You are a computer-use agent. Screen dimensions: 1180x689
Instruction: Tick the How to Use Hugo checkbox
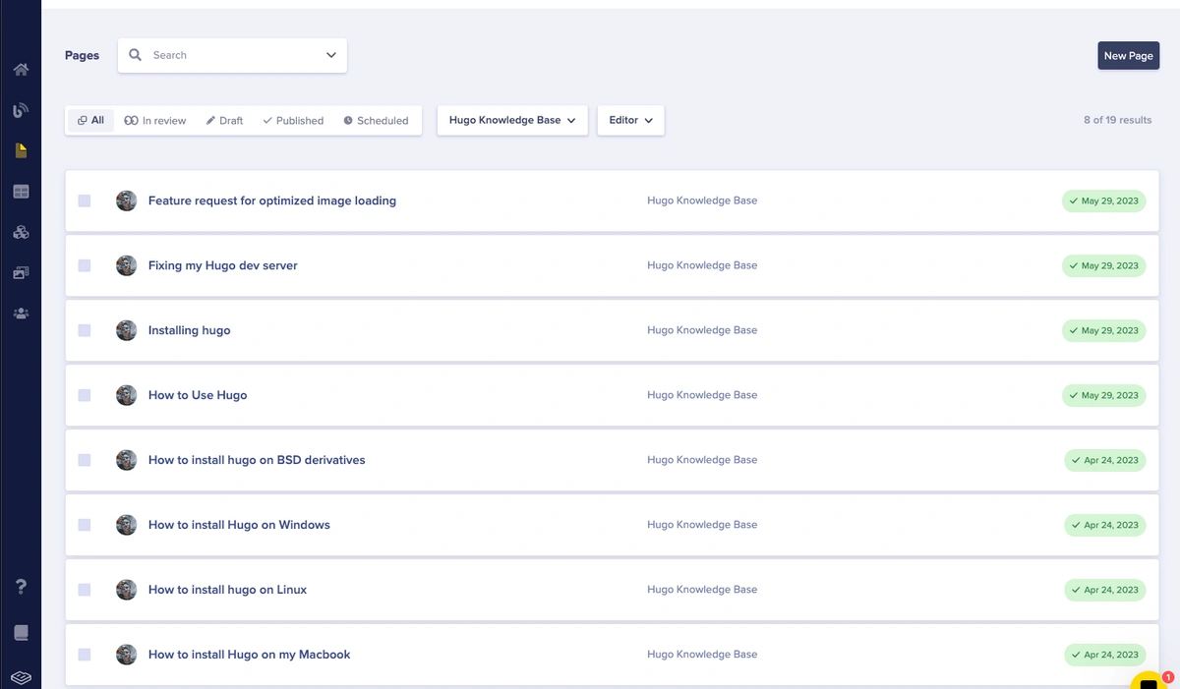85,395
